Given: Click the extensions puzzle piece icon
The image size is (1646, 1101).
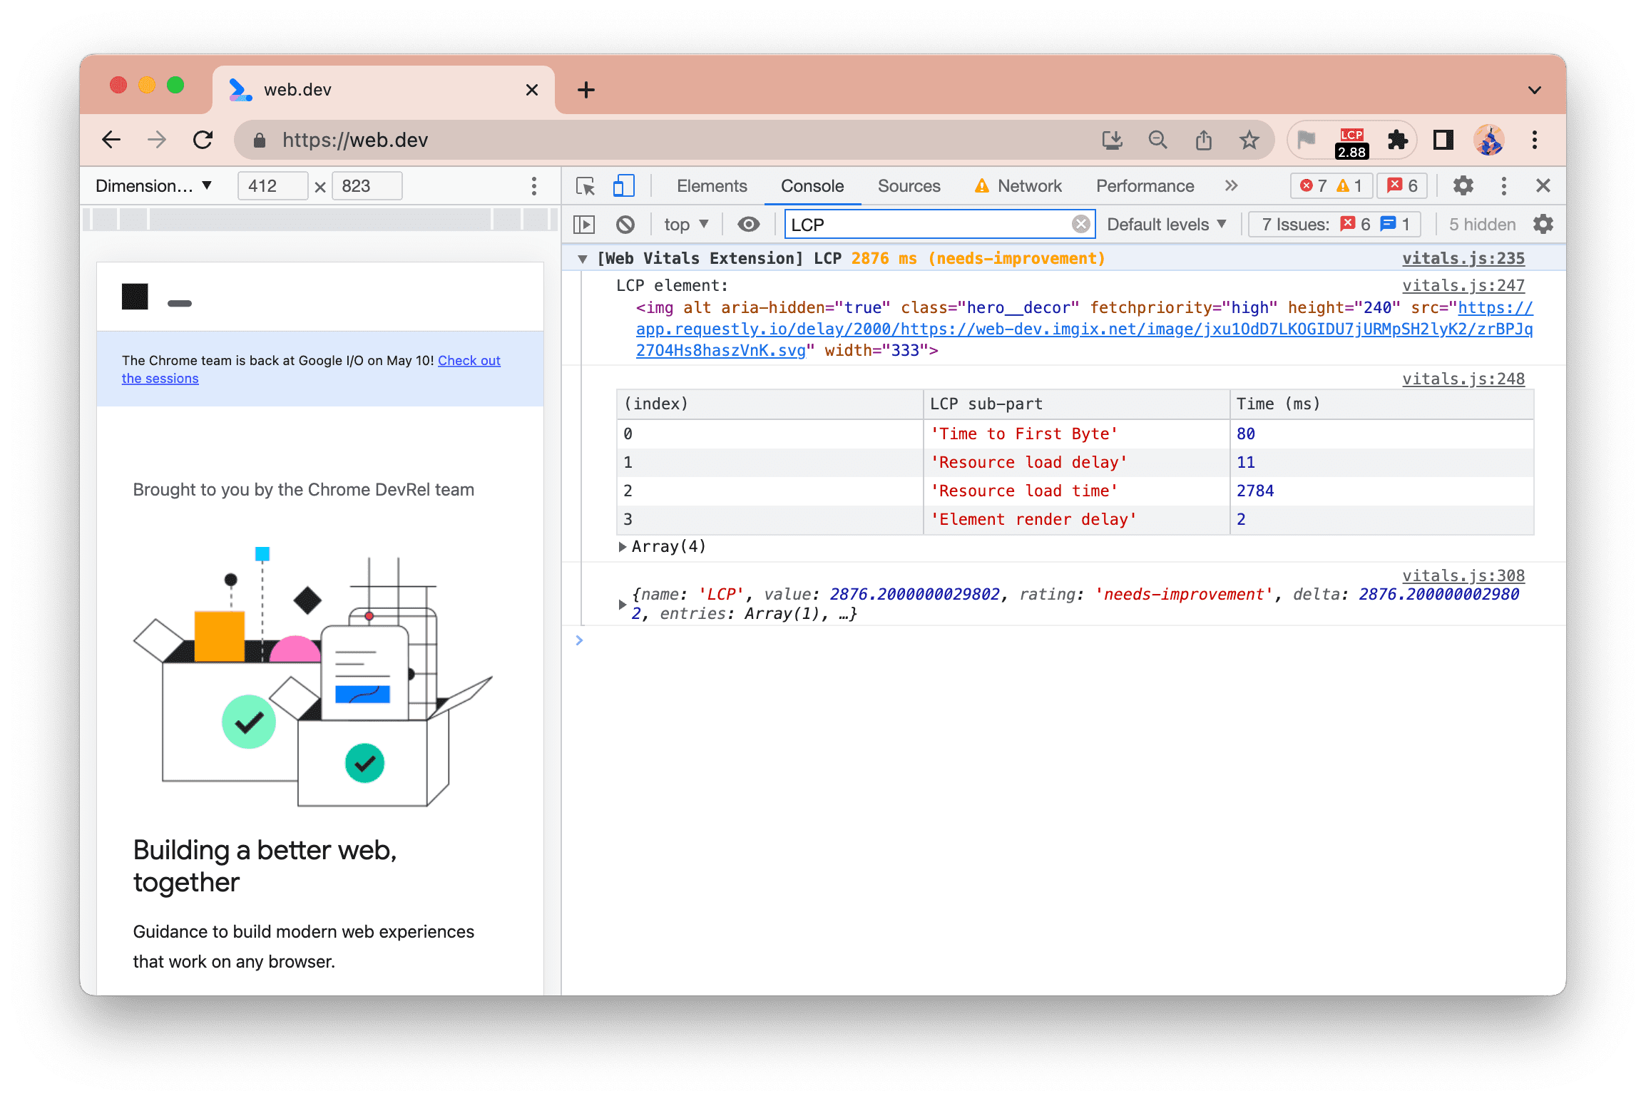Looking at the screenshot, I should (1399, 139).
